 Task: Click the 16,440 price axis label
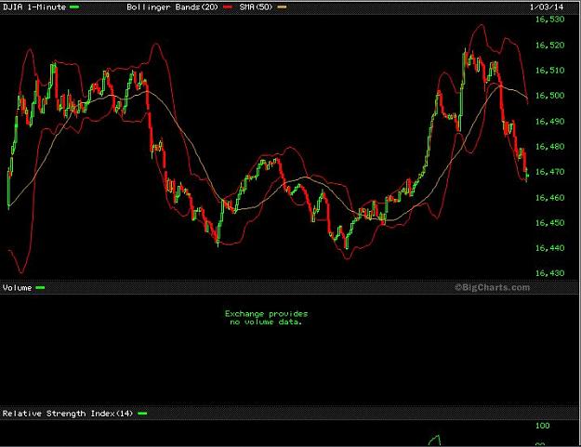(550, 248)
